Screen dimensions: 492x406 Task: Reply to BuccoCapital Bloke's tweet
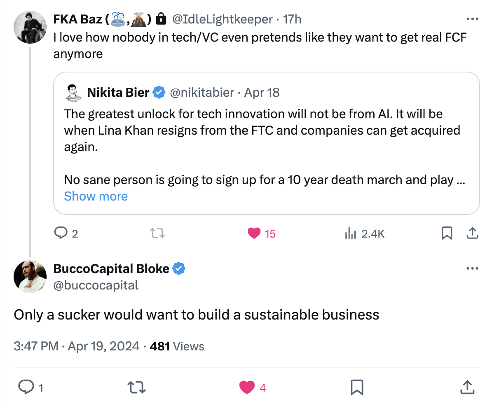point(27,387)
